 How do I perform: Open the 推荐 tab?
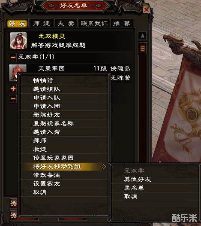click(122, 23)
